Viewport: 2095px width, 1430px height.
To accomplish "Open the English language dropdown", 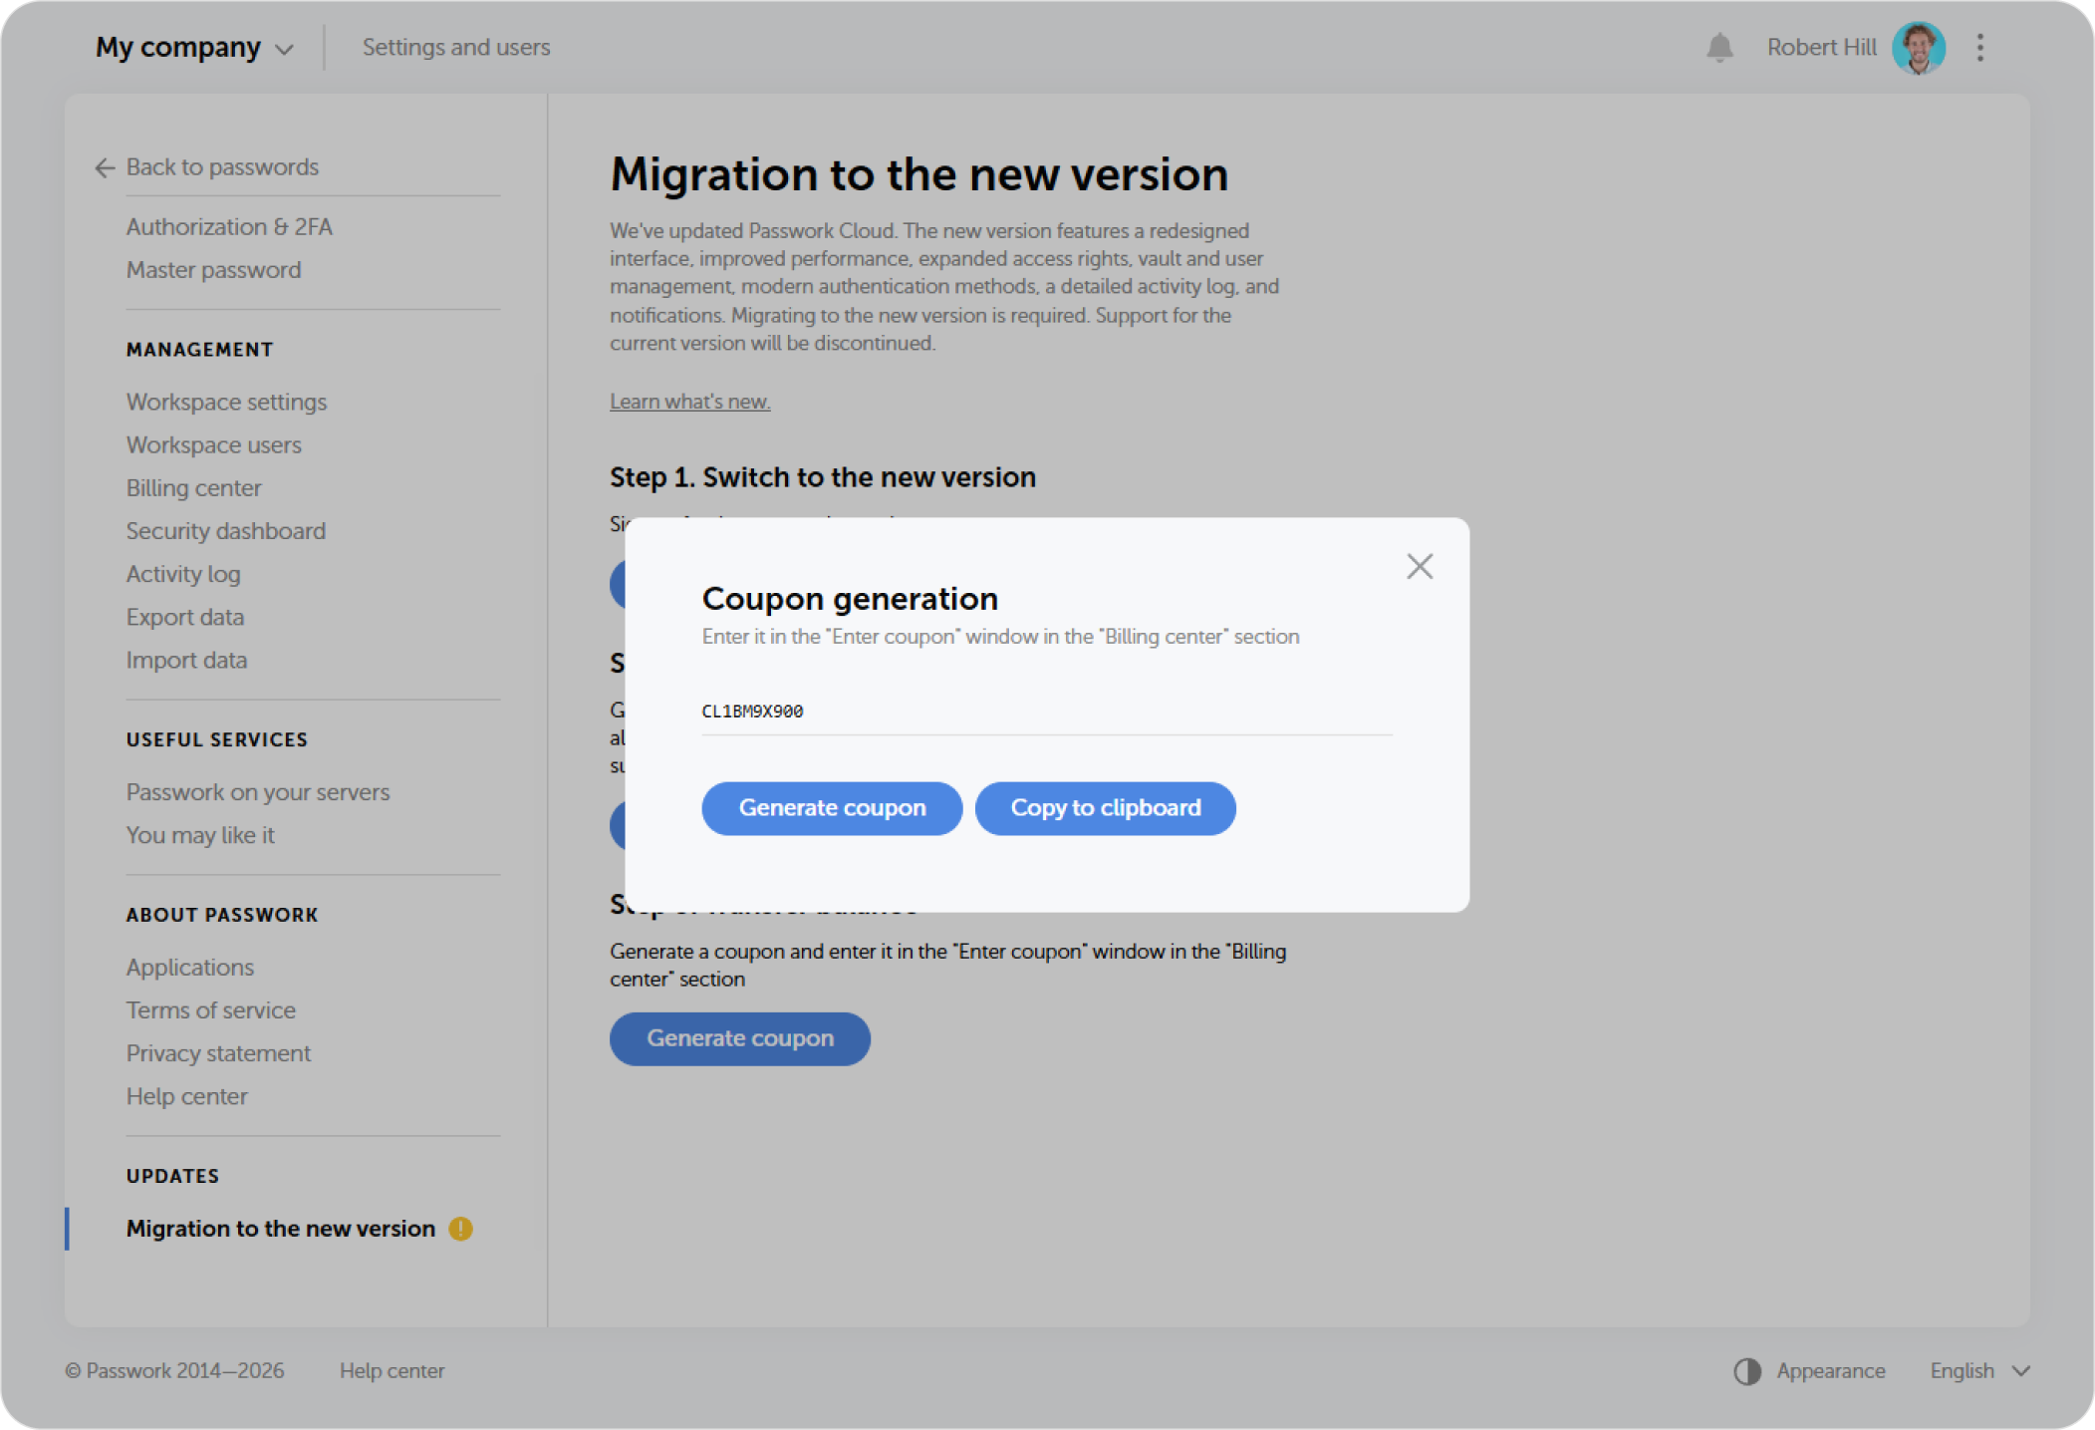I will (1979, 1371).
